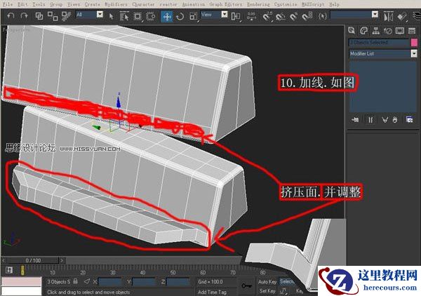Switch to the Create command panel tab

click(x=352, y=31)
